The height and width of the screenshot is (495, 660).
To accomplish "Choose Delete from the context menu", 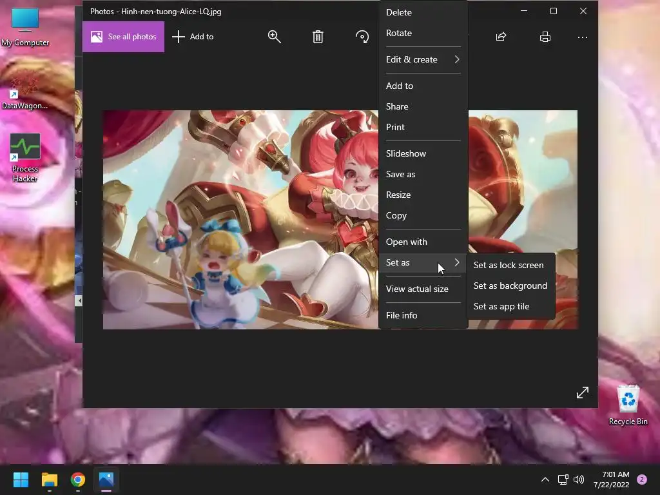I will click(x=423, y=12).
